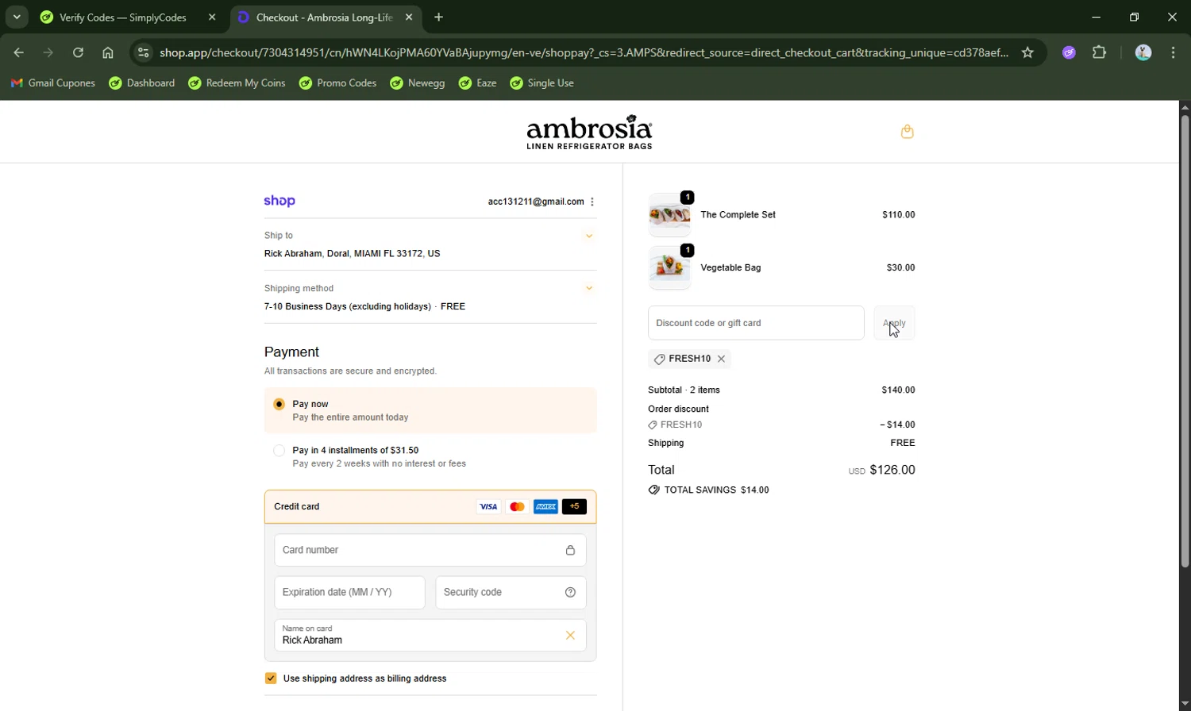Open the Dashboard bookmark

pyautogui.click(x=142, y=83)
